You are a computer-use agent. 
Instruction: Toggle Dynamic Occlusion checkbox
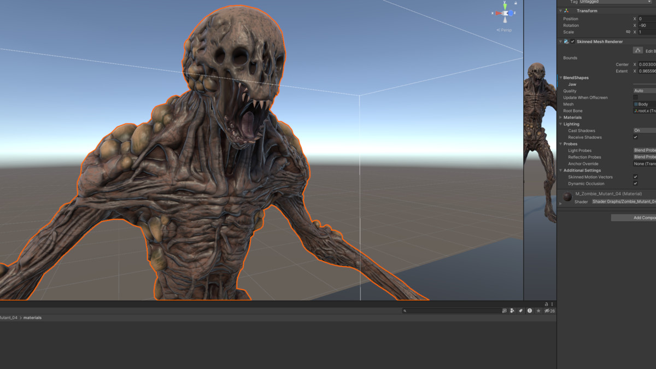(x=635, y=184)
